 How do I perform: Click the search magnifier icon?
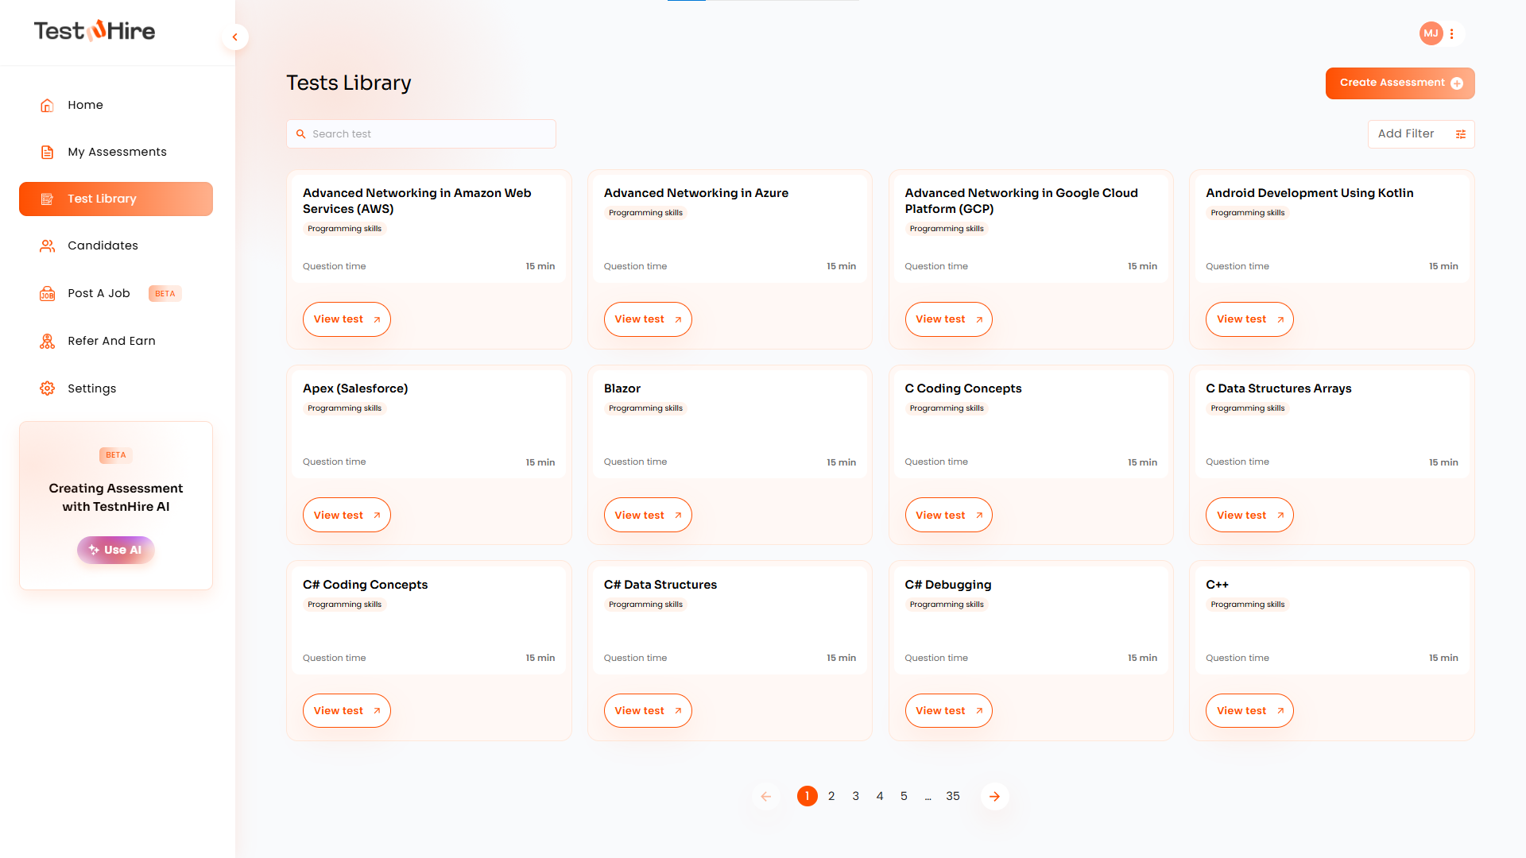300,134
